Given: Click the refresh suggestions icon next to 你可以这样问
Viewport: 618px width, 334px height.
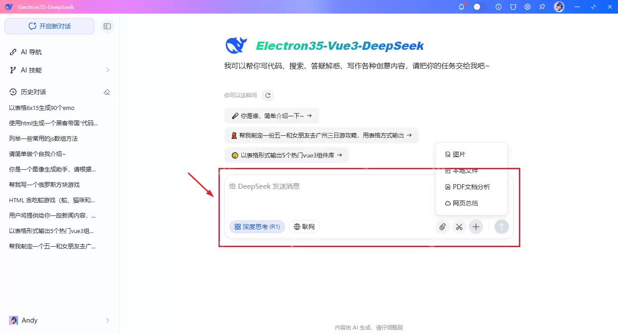Looking at the screenshot, I should pyautogui.click(x=267, y=95).
